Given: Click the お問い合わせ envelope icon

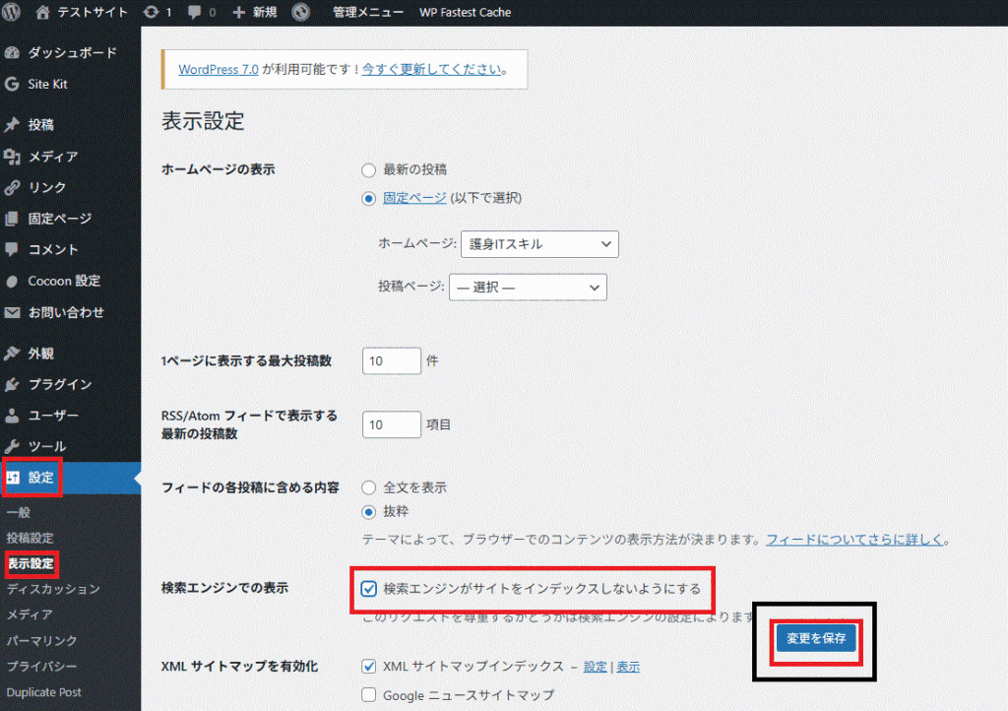Looking at the screenshot, I should (x=12, y=312).
